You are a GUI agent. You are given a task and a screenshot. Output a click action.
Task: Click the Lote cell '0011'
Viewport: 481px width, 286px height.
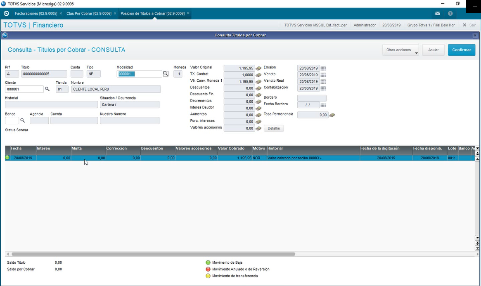[x=453, y=158]
